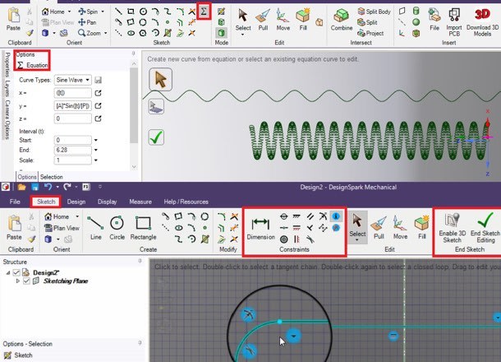Image resolution: width=501 pixels, height=362 pixels.
Task: Select the Circle tool in the Create group
Action: click(117, 228)
